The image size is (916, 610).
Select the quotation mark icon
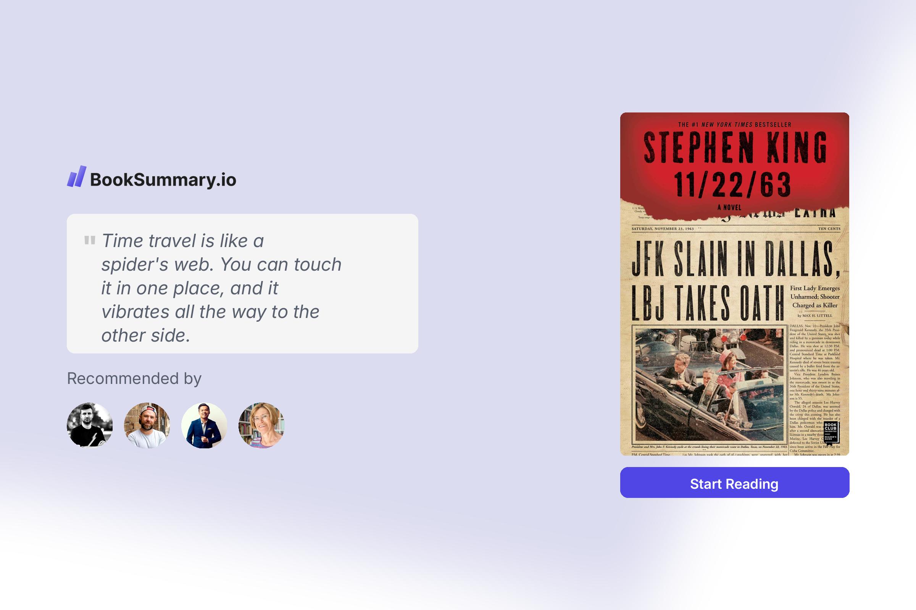pos(90,241)
